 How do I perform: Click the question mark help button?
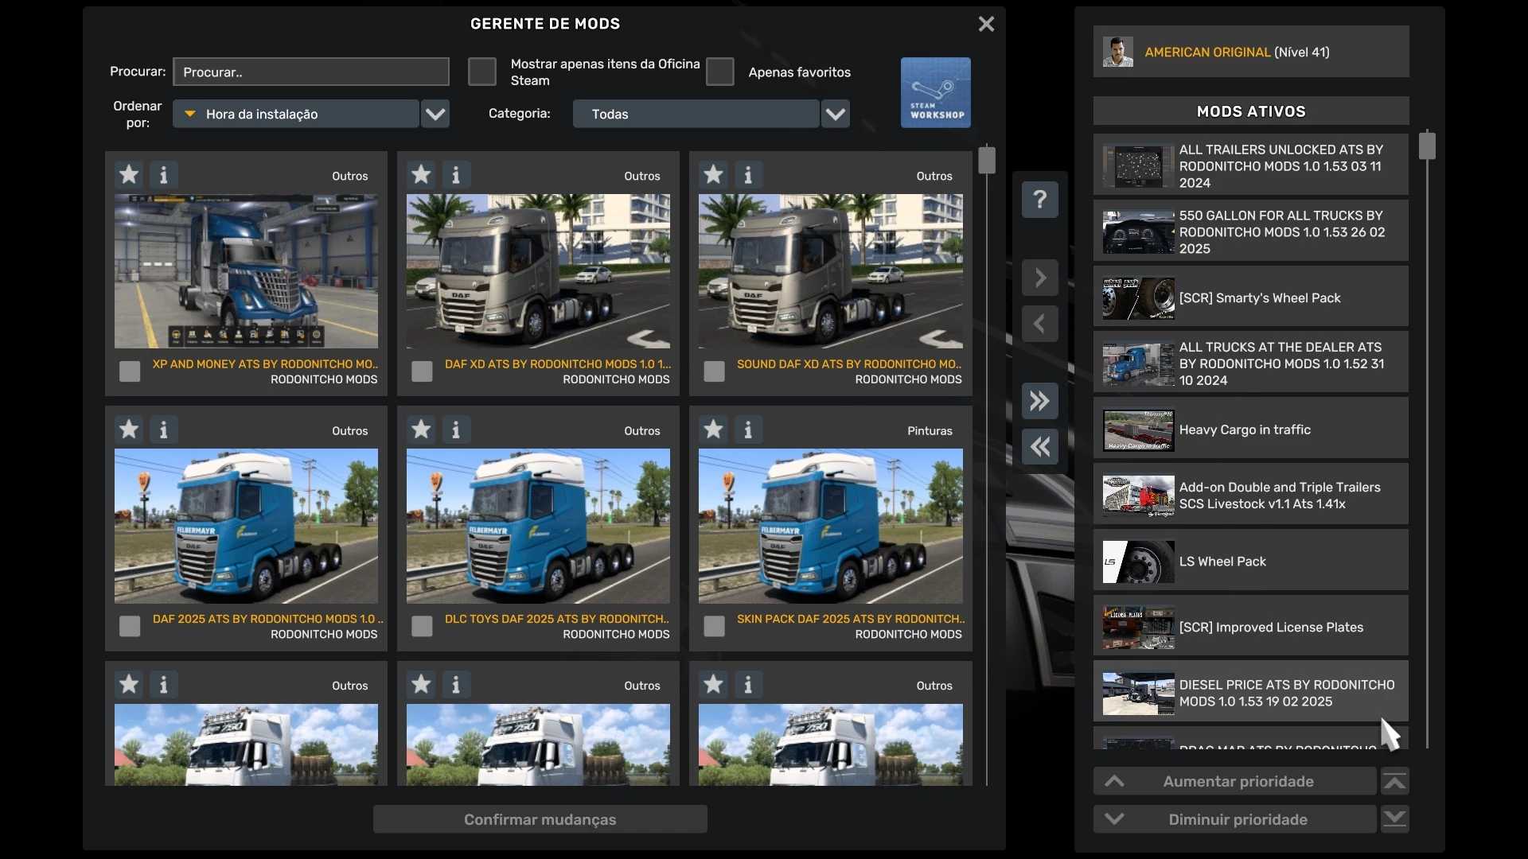[1039, 199]
